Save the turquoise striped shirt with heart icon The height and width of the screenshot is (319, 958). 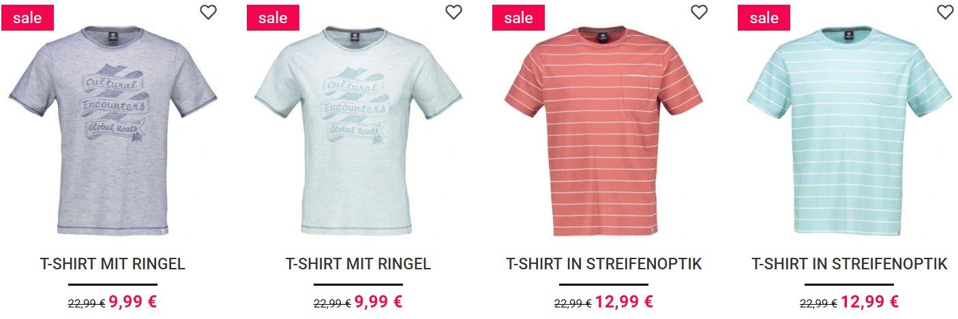pyautogui.click(x=944, y=12)
